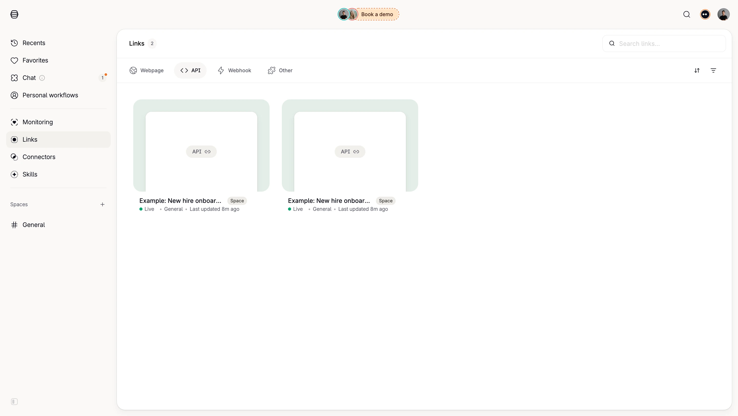Go to Personal workflows
Viewport: 738px width, 416px height.
coord(58,95)
